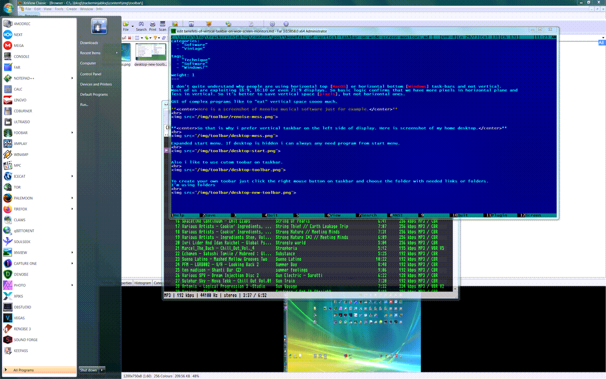Image resolution: width=606 pixels, height=379 pixels.
Task: Open the File menu in XnView
Action: click(28, 9)
